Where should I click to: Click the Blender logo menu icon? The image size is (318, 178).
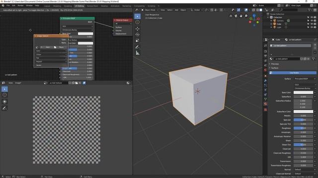(x=3, y=5)
